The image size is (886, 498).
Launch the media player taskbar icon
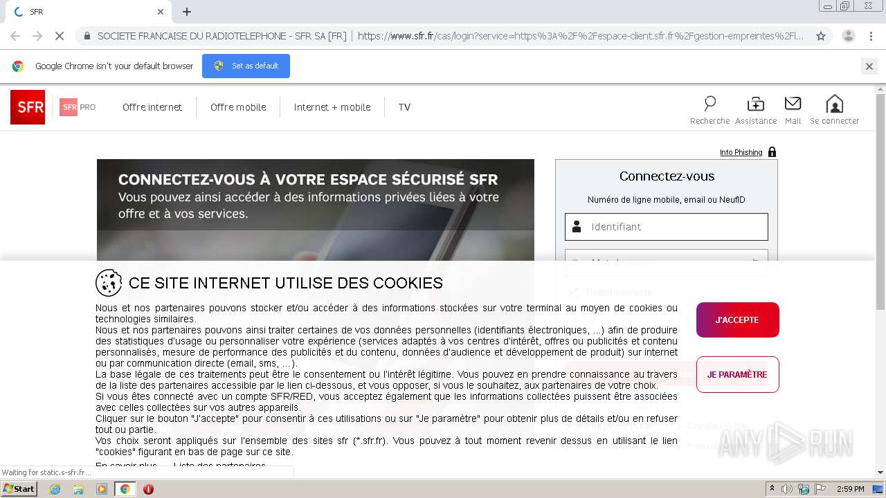(102, 489)
